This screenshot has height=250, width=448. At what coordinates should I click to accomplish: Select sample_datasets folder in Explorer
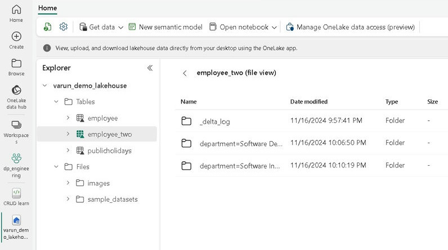[112, 199]
